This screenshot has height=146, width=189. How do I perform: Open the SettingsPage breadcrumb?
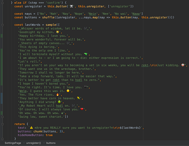point(13,143)
